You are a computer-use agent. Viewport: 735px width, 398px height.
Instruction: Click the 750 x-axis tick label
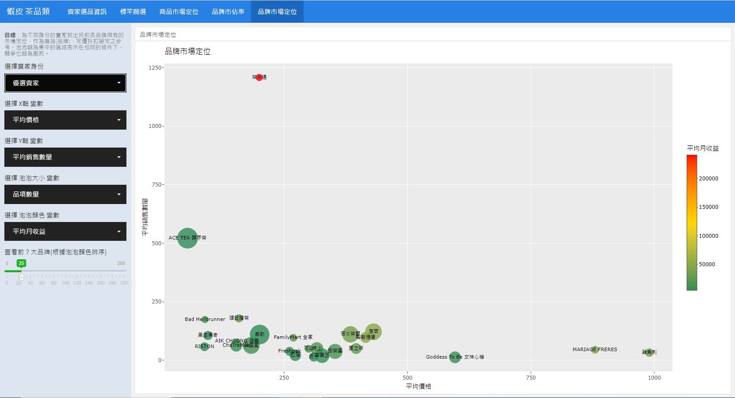pos(531,378)
